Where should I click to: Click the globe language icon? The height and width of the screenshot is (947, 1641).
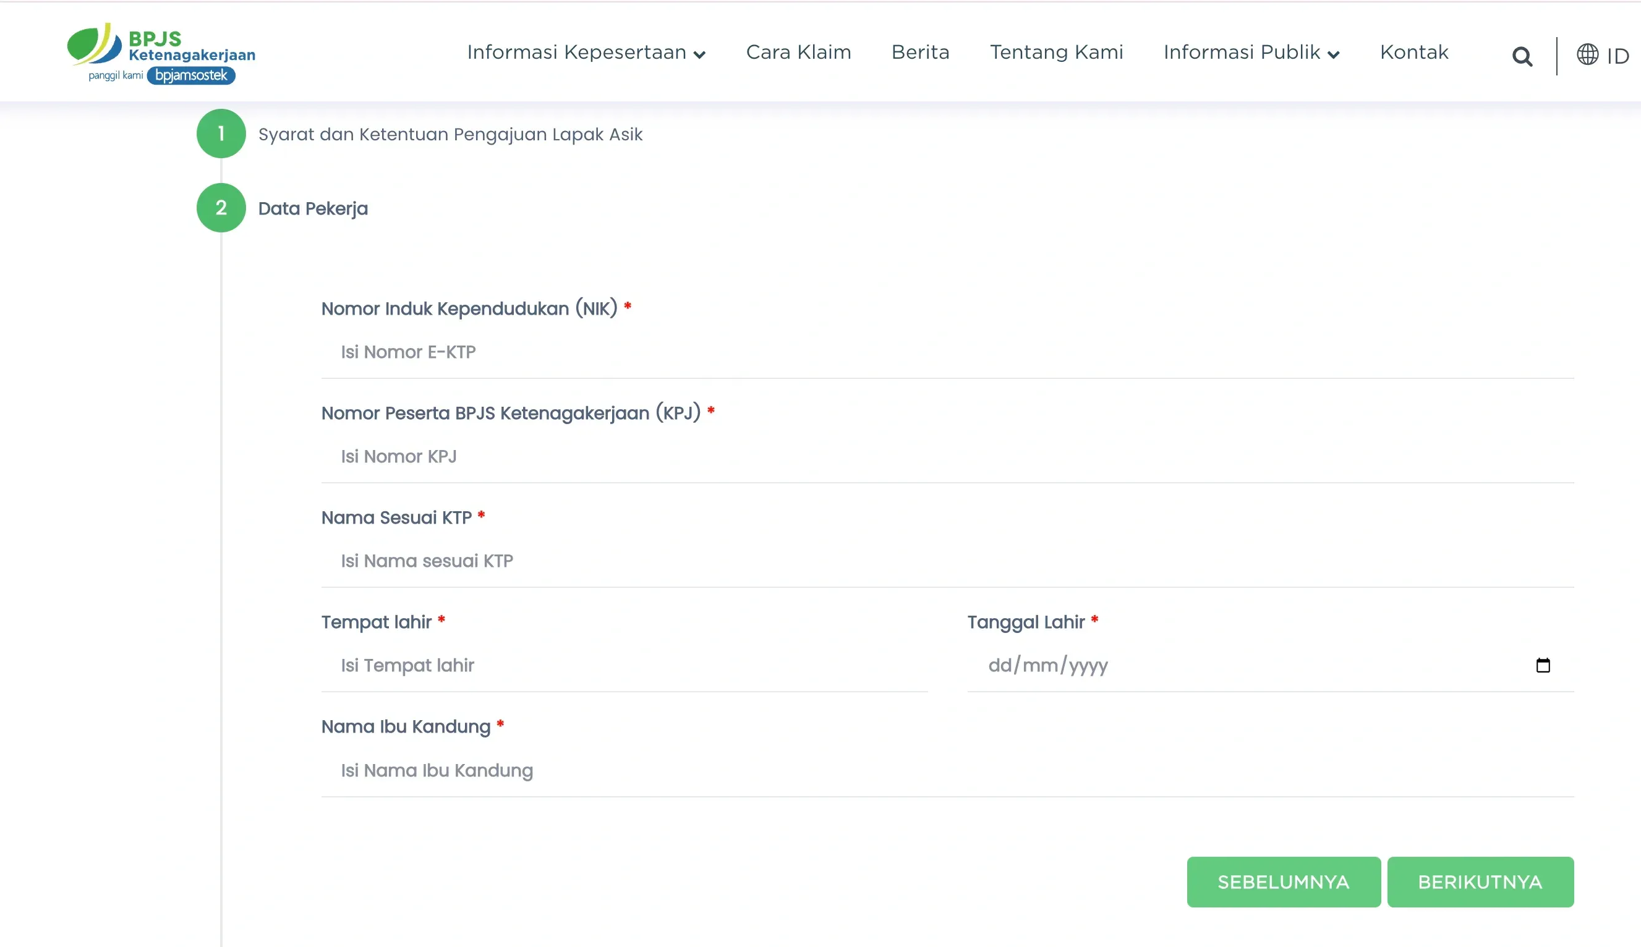coord(1587,54)
